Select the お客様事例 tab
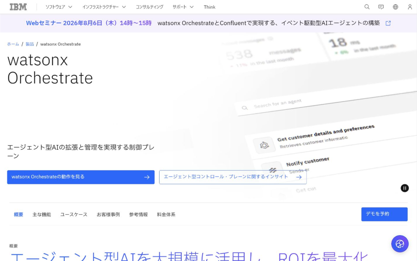The image size is (417, 261). [108, 214]
